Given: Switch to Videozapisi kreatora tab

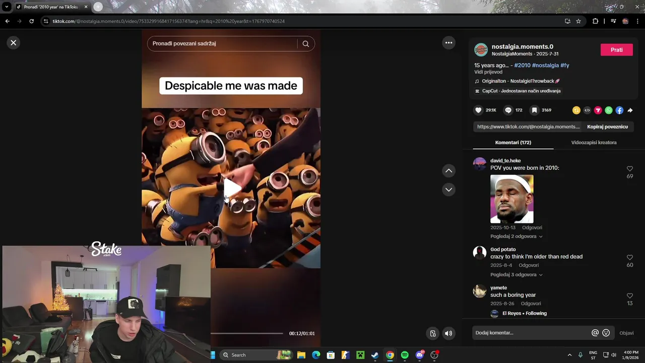Looking at the screenshot, I should 594,143.
